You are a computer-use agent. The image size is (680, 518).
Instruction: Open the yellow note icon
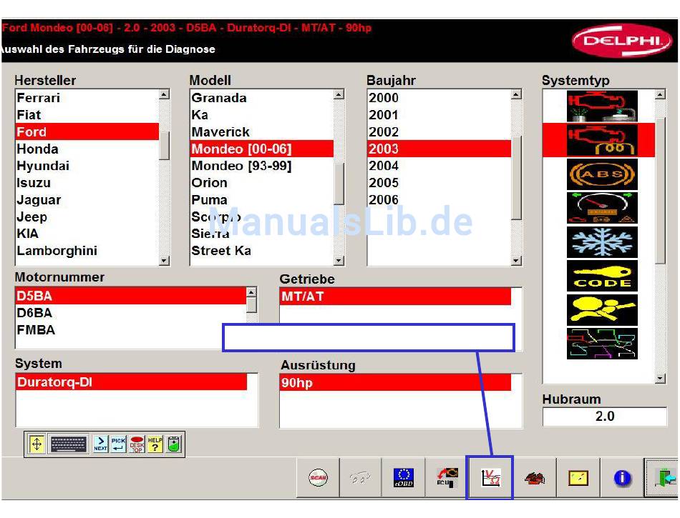coord(578,478)
